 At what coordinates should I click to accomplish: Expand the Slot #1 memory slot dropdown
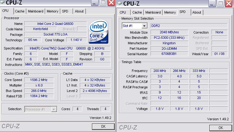(x=144, y=26)
